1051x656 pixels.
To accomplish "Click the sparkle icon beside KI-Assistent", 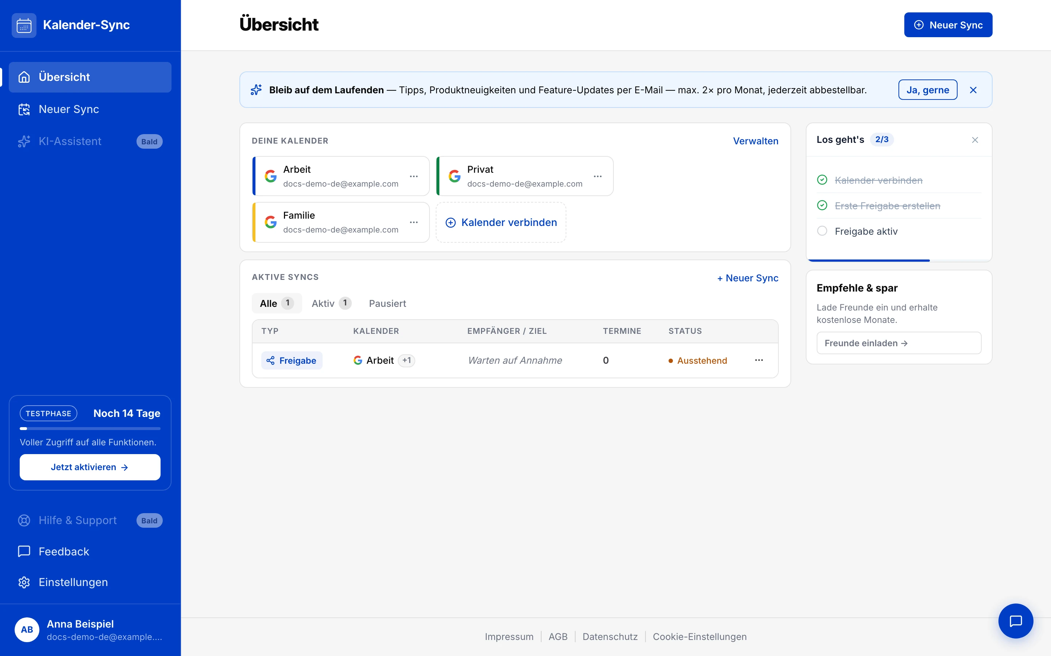I will (24, 141).
